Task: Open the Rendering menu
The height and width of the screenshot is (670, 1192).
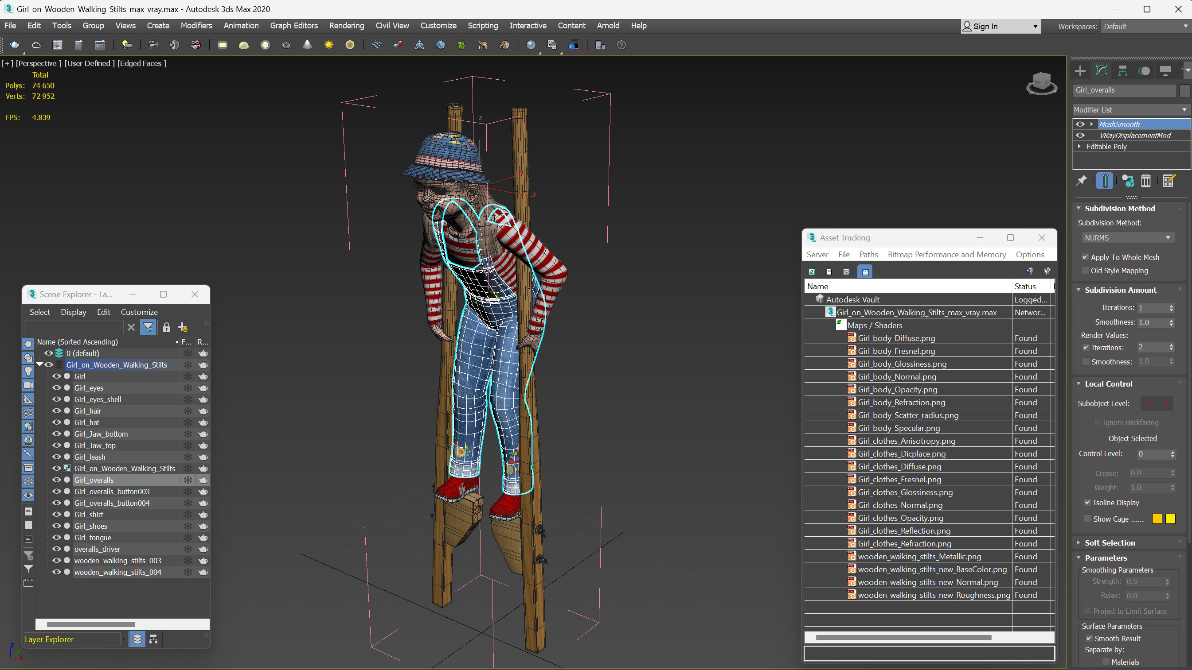Action: point(347,25)
